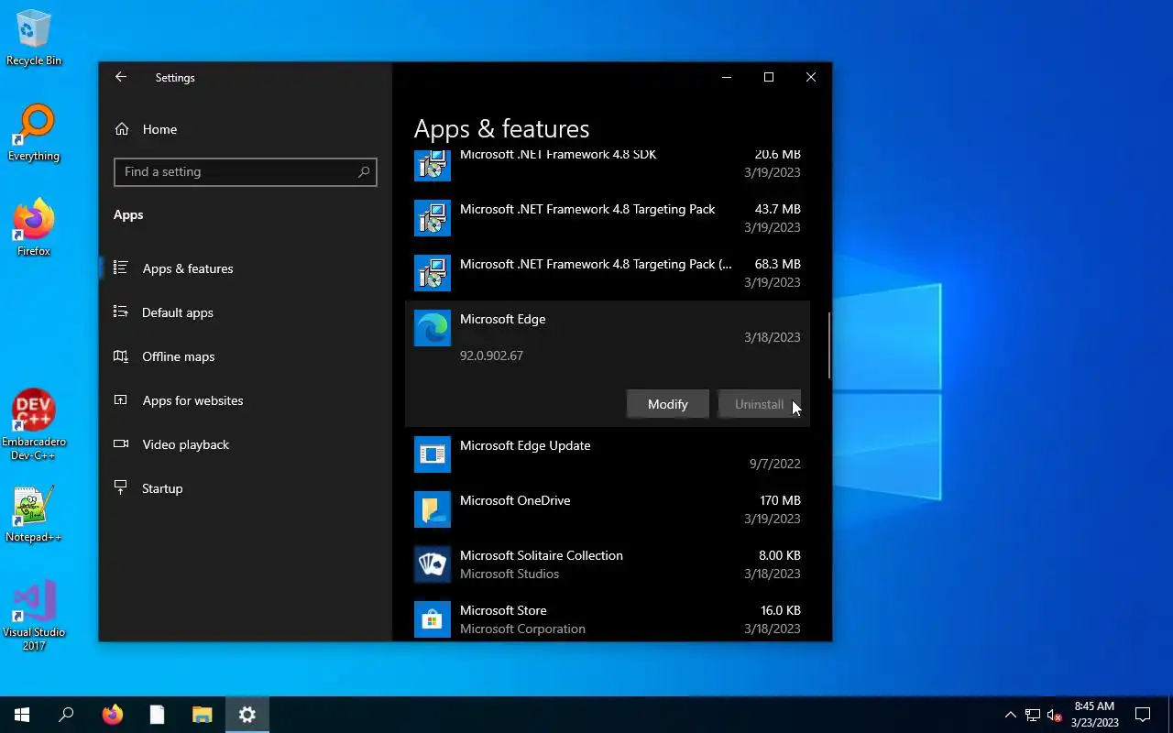Open File Explorer from the taskbar
The image size is (1173, 733).
coord(202,715)
